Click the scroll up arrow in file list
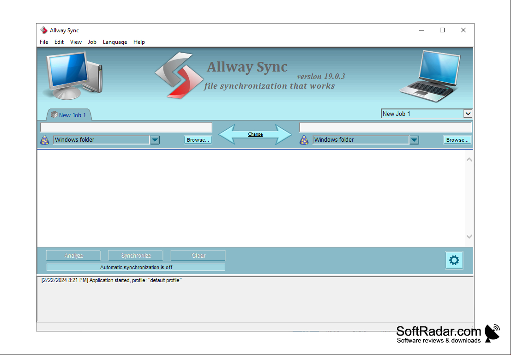 coord(469,160)
